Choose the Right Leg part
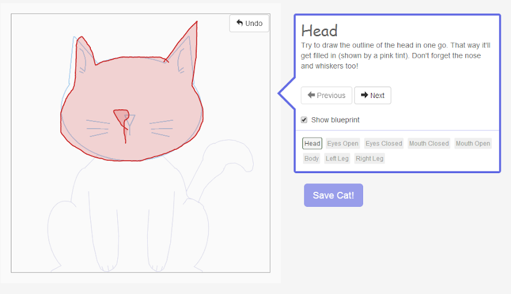511x294 pixels. (370, 158)
